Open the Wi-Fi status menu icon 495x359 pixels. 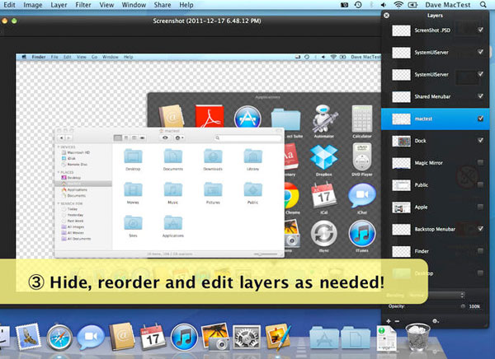398,5
